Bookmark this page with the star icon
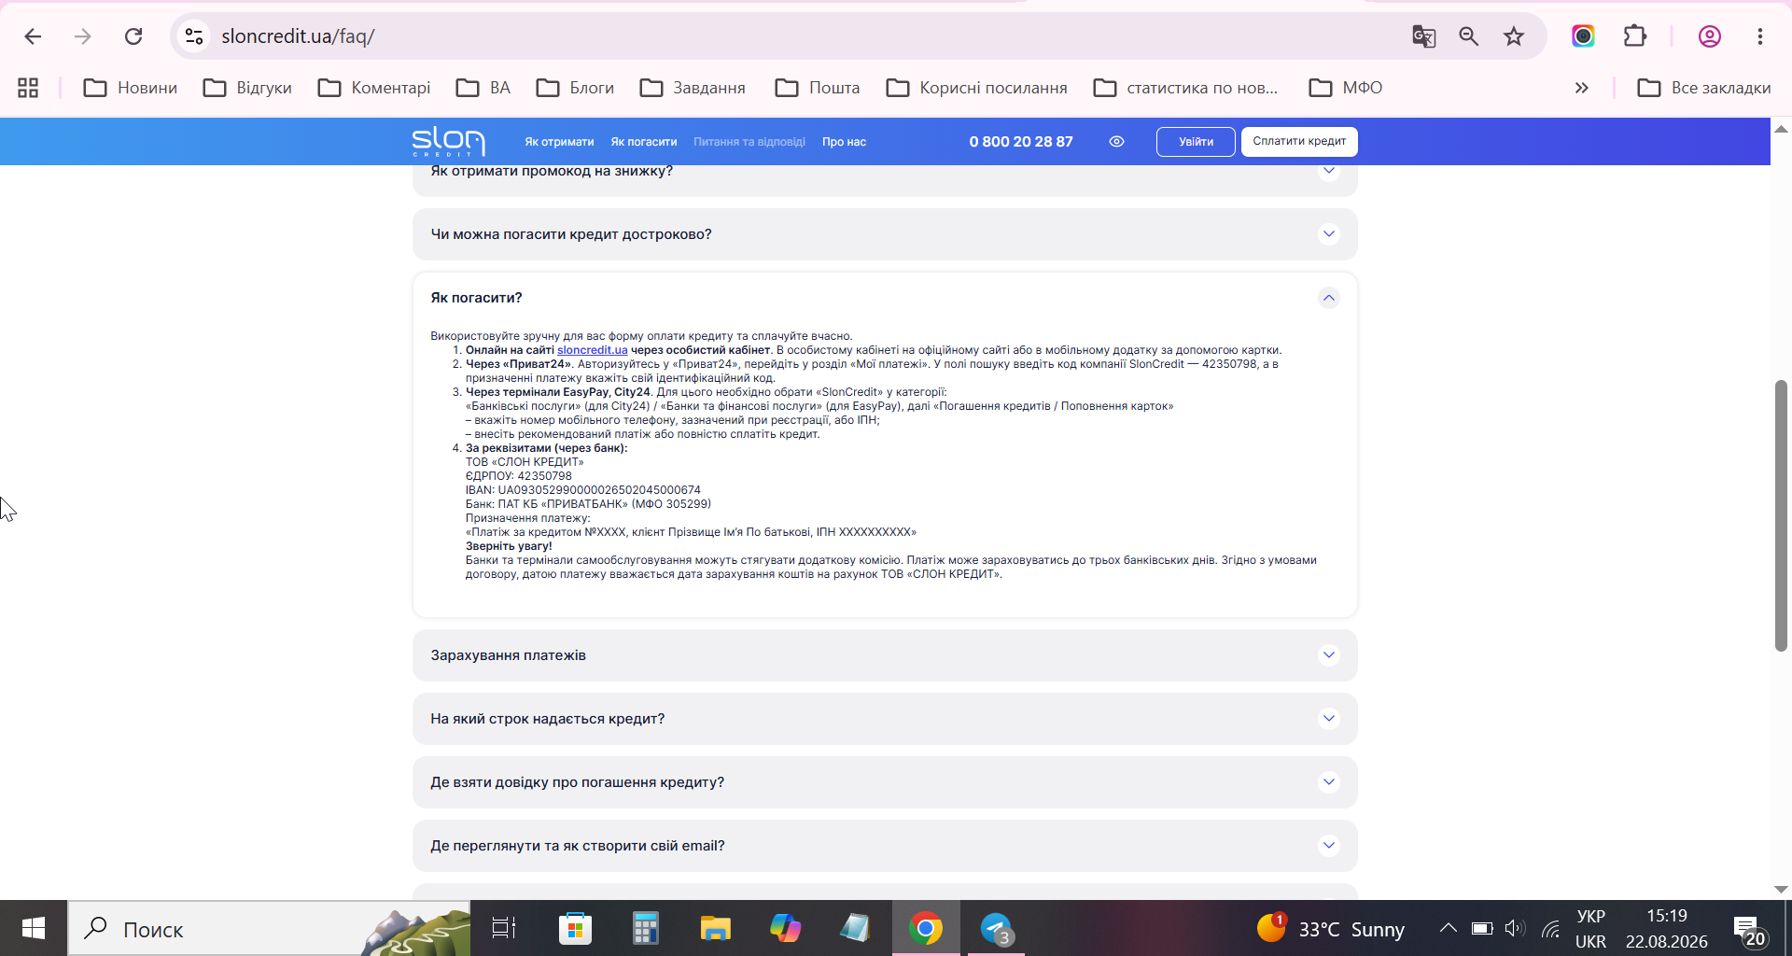The width and height of the screenshot is (1792, 956). point(1513,36)
